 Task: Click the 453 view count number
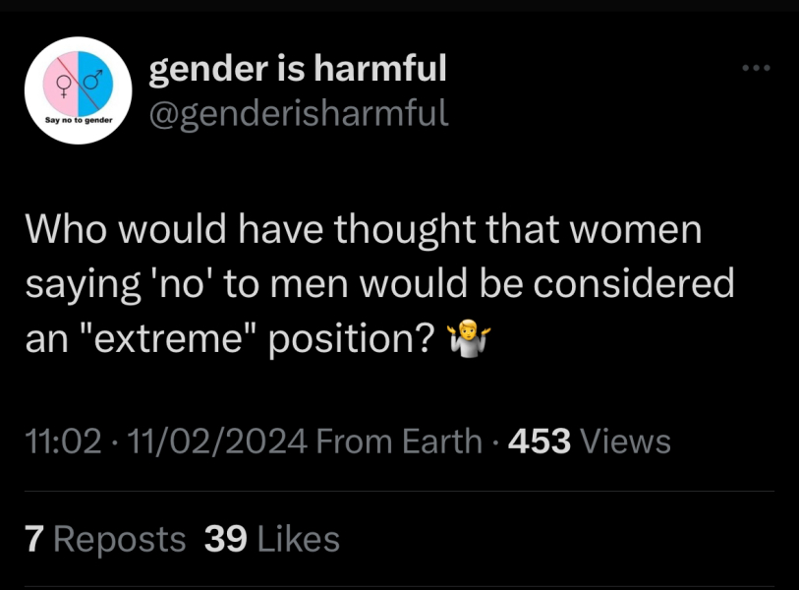(540, 442)
